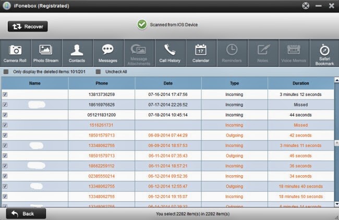
Task: Click the vertical scrollbar thumb
Action: [336, 143]
